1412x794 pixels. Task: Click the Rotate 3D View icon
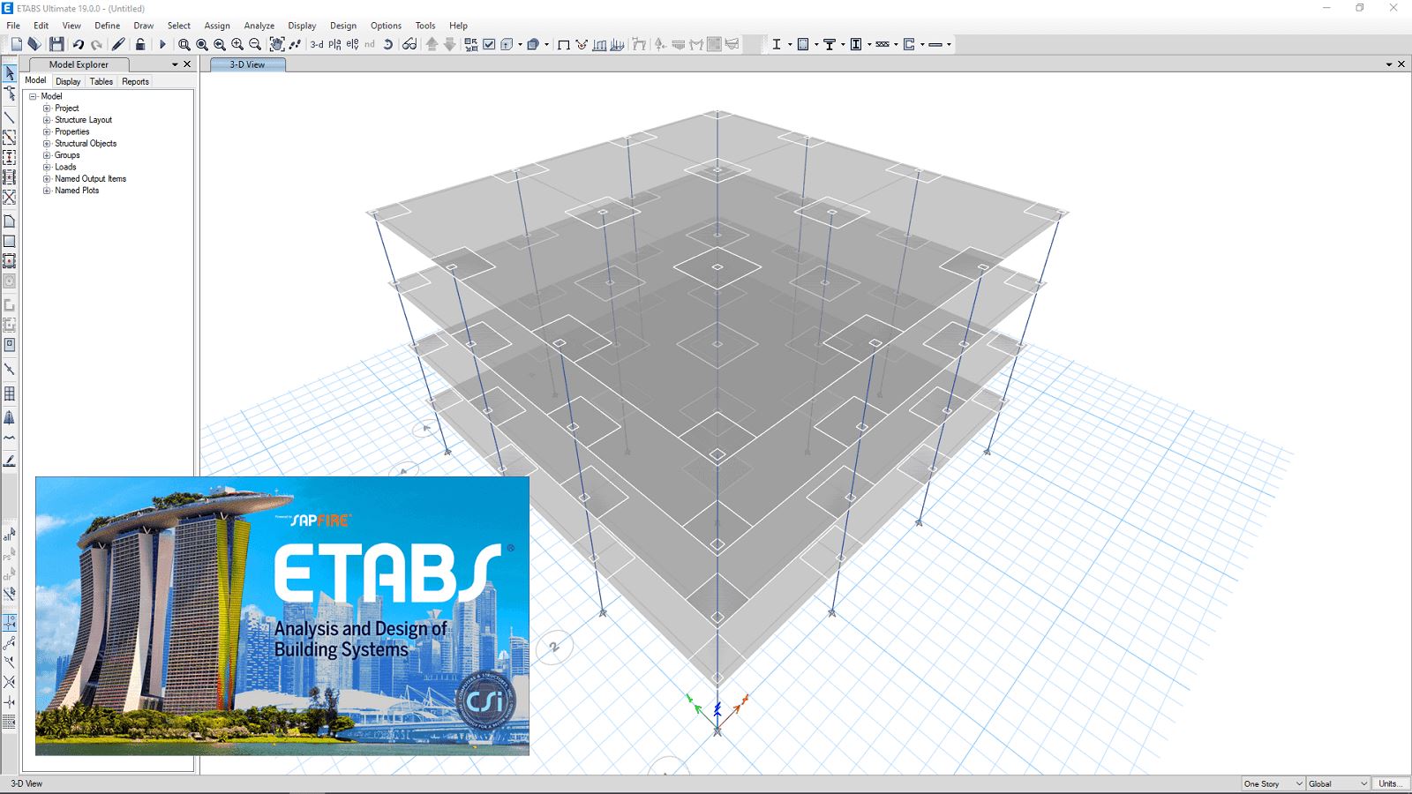(x=388, y=42)
